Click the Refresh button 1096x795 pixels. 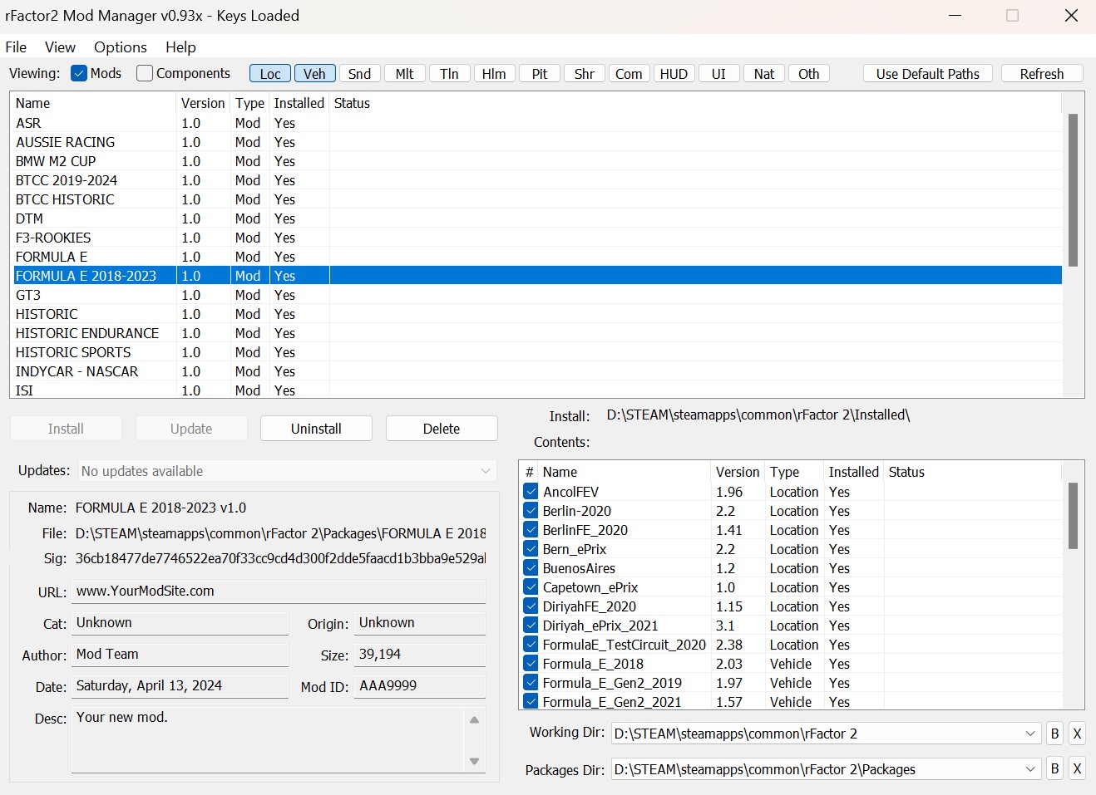click(x=1042, y=74)
